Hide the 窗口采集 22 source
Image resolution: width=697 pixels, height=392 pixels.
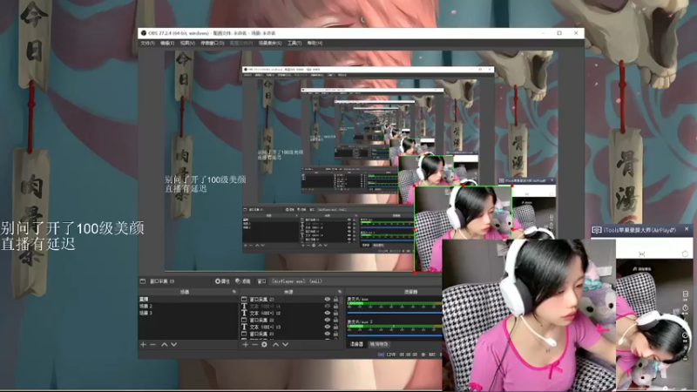point(328,320)
